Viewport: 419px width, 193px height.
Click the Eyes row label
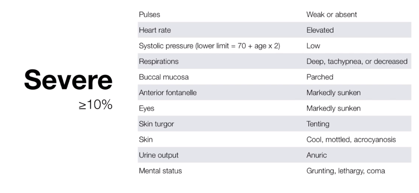146,108
